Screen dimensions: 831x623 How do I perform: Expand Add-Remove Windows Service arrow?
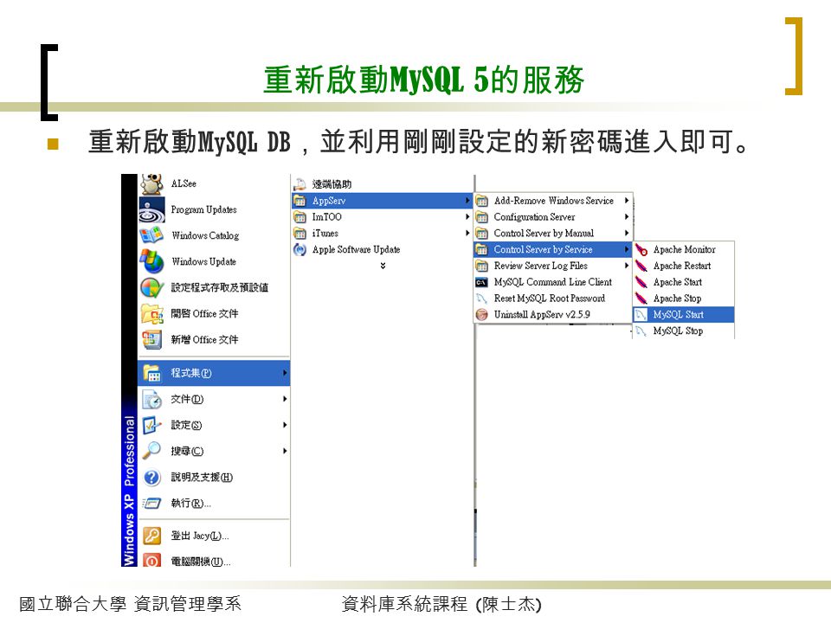[627, 201]
